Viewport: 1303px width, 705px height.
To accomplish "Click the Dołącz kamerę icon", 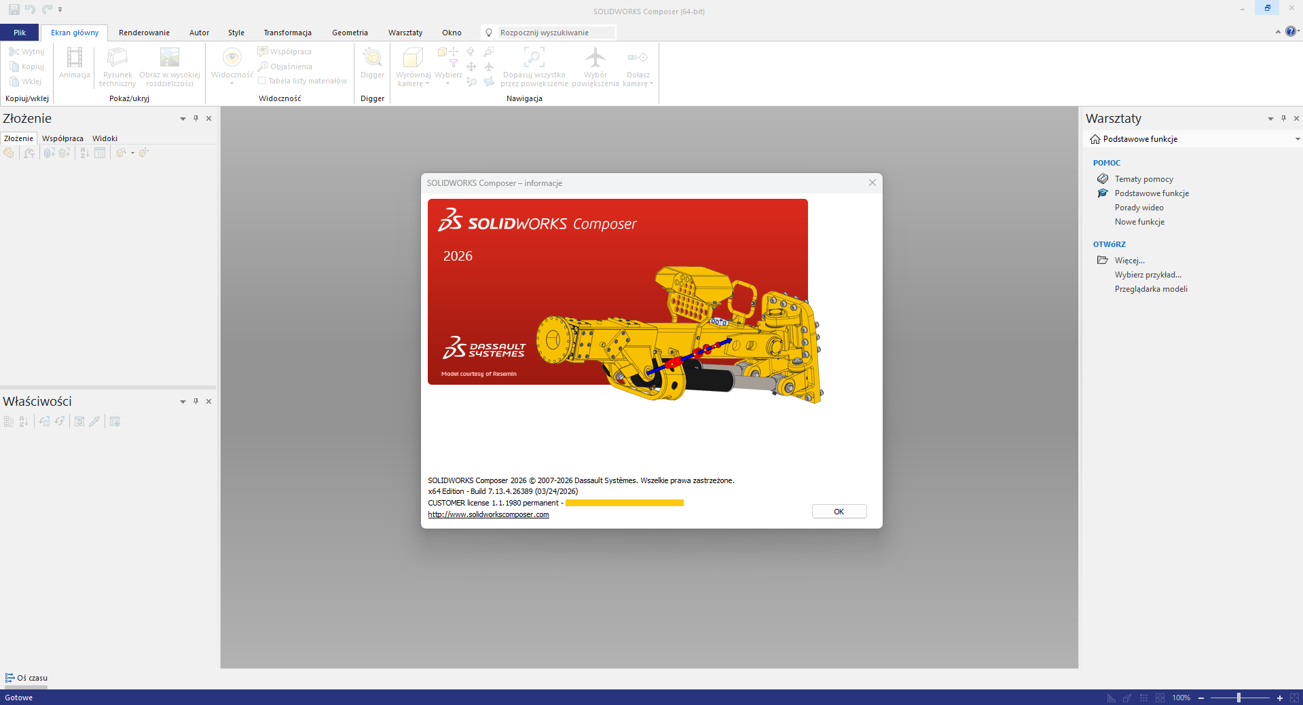I will point(638,58).
